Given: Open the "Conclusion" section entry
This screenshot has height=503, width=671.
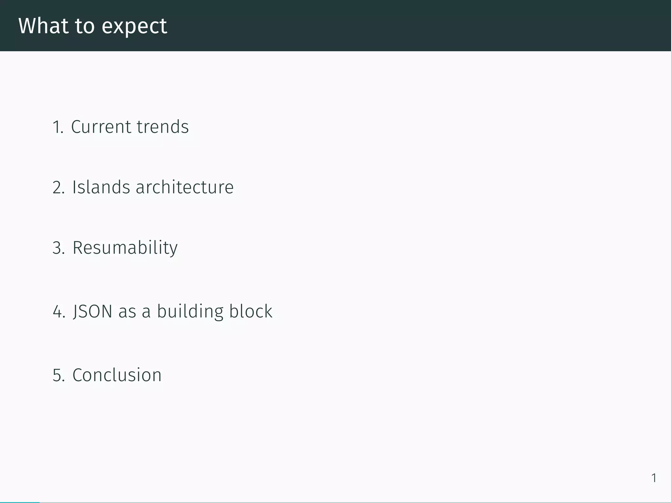Looking at the screenshot, I should pos(117,375).
